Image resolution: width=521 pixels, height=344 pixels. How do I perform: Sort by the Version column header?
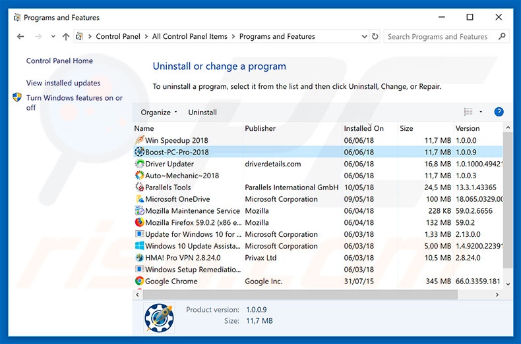478,128
